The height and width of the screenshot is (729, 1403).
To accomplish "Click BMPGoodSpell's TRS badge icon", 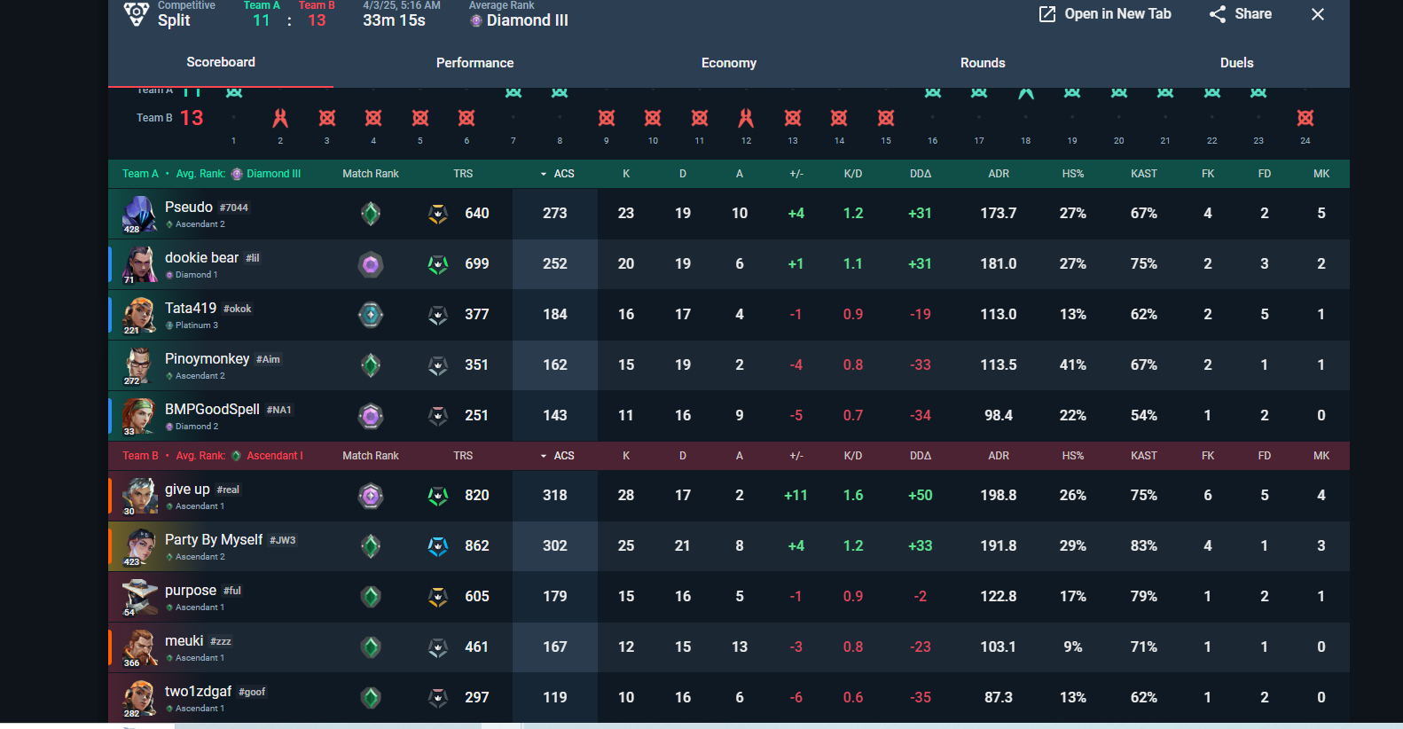I will pos(438,416).
